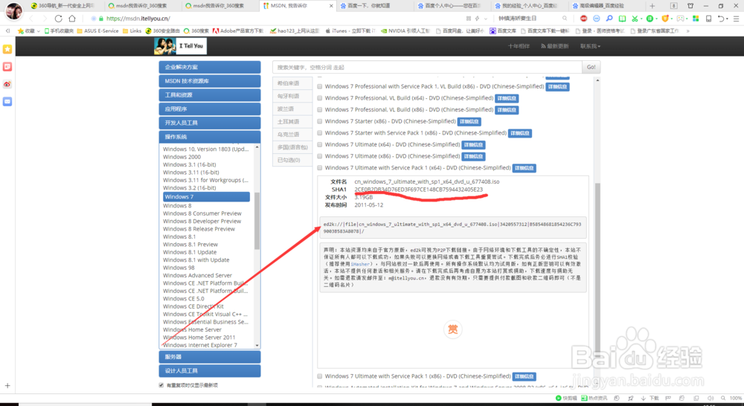Open 十年相伴 link in header
The width and height of the screenshot is (744, 406).
(x=519, y=46)
